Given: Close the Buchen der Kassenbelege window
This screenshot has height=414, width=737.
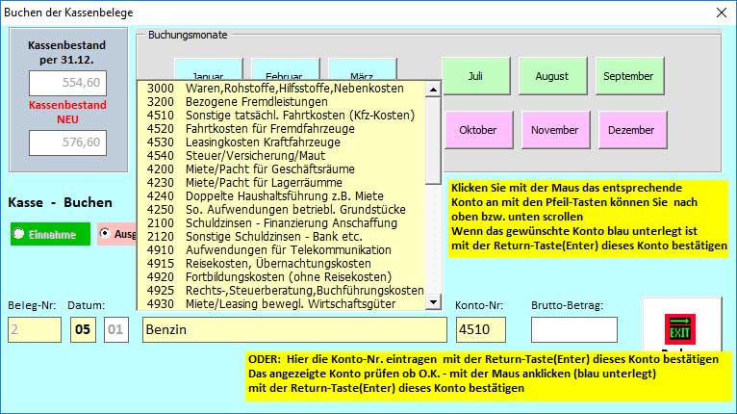Looking at the screenshot, I should pyautogui.click(x=721, y=13).
